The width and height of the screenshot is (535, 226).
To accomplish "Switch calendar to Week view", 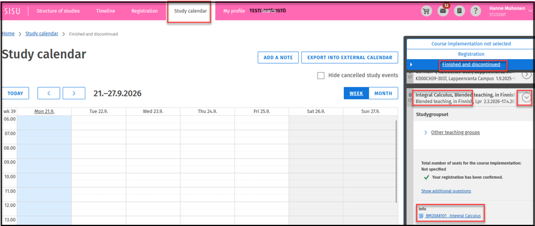I will coord(356,93).
